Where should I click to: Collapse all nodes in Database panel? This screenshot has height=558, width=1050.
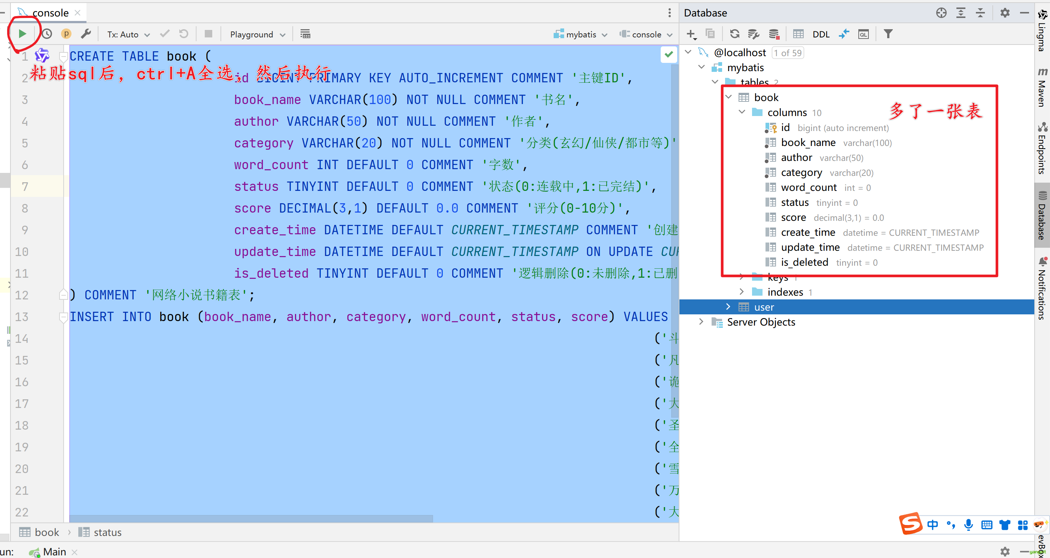tap(980, 13)
